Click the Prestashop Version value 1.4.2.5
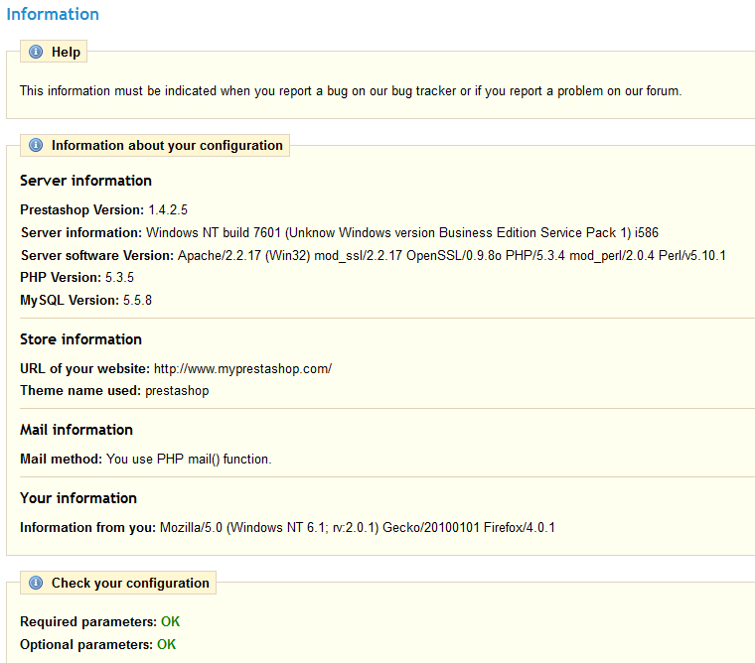Viewport: 755px width, 663px height. [168, 209]
